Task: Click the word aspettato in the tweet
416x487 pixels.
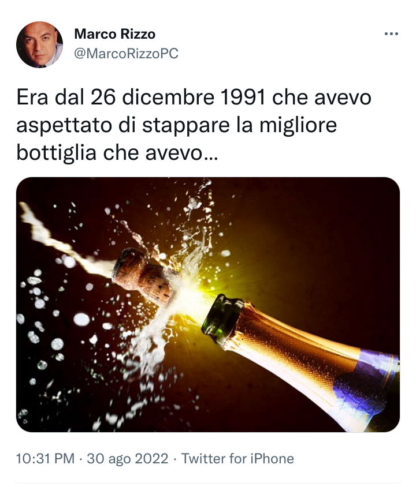Action: pyautogui.click(x=64, y=126)
